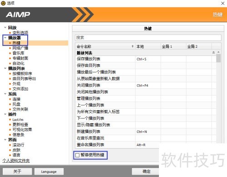Open the 按模板排序 settings page
The image size is (227, 177).
pos(22,74)
